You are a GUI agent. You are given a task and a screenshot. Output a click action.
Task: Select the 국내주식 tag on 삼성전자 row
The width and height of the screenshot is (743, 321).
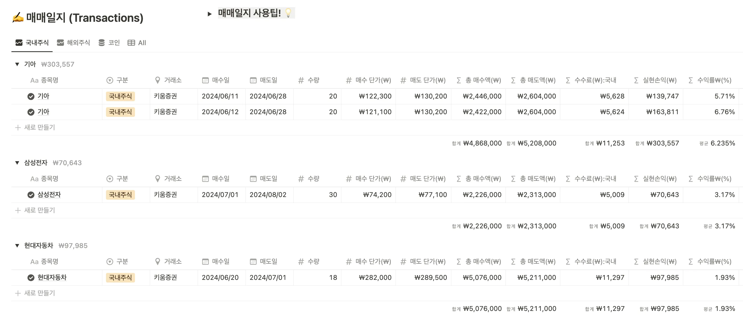[x=120, y=195]
